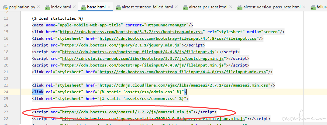Image resolution: width=327 pixels, height=125 pixels.
Task: Click the fileinput.min.css URL on line 21
Action: tap(183, 72)
